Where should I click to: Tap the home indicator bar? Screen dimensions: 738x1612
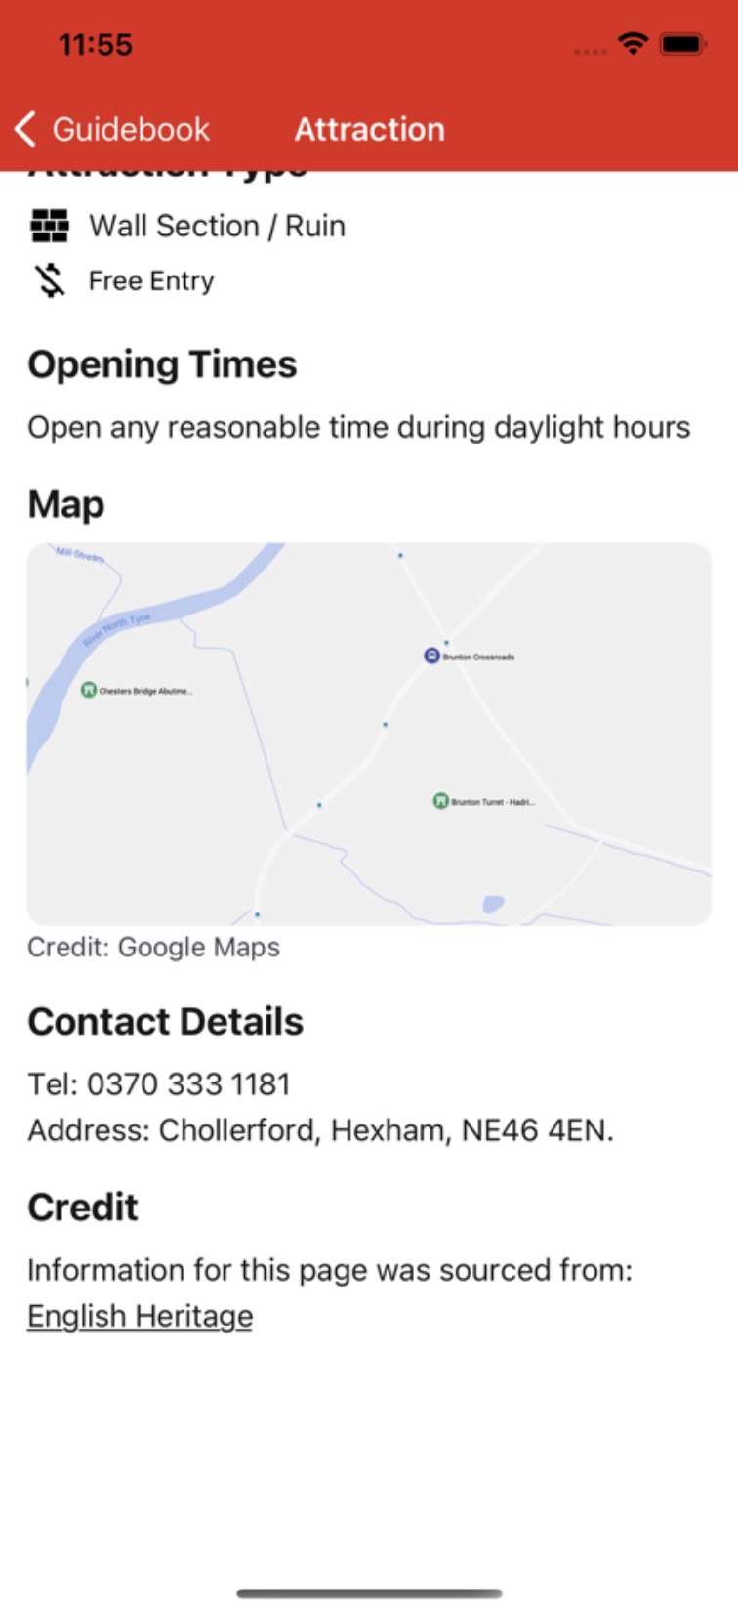(369, 1593)
